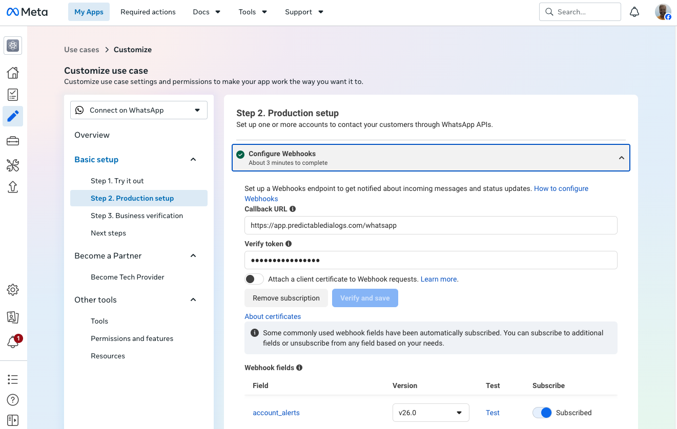Toggle account_alerts subscription switch
677x429 pixels.
[542, 413]
